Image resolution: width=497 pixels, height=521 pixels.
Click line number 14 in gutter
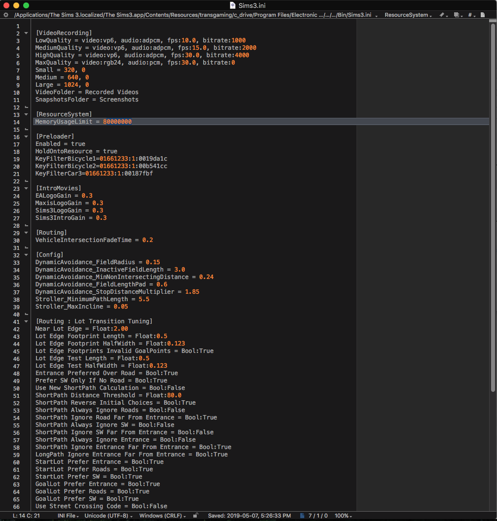point(16,122)
